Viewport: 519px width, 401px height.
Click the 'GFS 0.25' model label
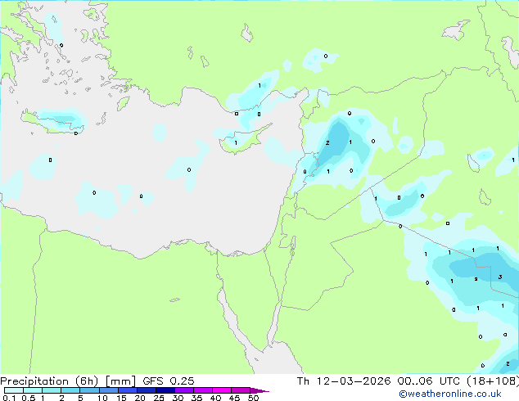[x=169, y=381]
